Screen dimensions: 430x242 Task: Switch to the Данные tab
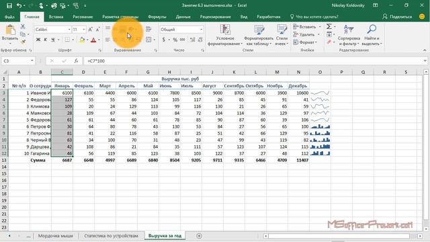[183, 17]
